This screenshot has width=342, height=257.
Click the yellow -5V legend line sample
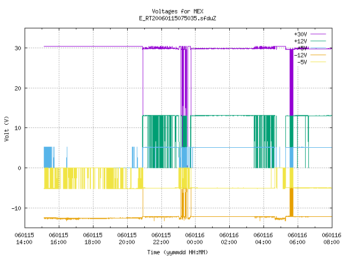tap(318, 62)
